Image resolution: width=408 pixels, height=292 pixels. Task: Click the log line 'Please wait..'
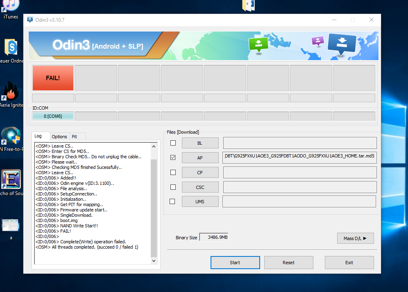click(x=56, y=162)
